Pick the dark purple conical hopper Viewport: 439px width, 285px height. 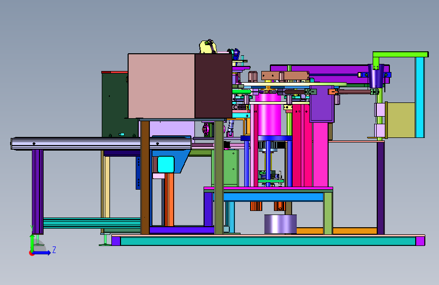[x=376, y=76]
